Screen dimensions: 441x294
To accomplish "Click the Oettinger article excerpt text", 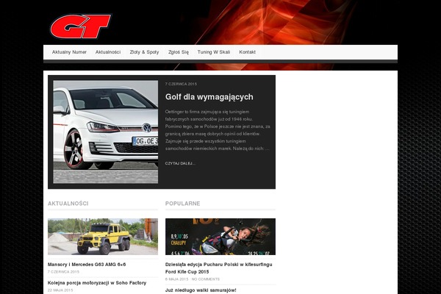I will (218, 130).
